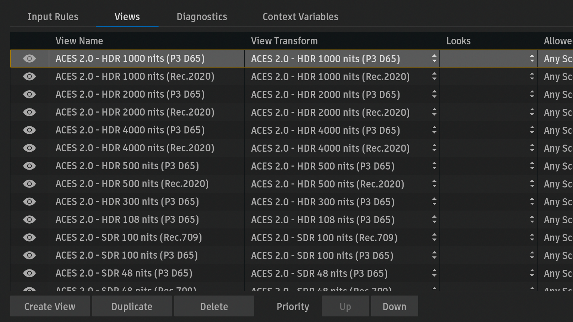Toggle eye icon for HDR 2000 nits (P3 D65)

(x=29, y=94)
